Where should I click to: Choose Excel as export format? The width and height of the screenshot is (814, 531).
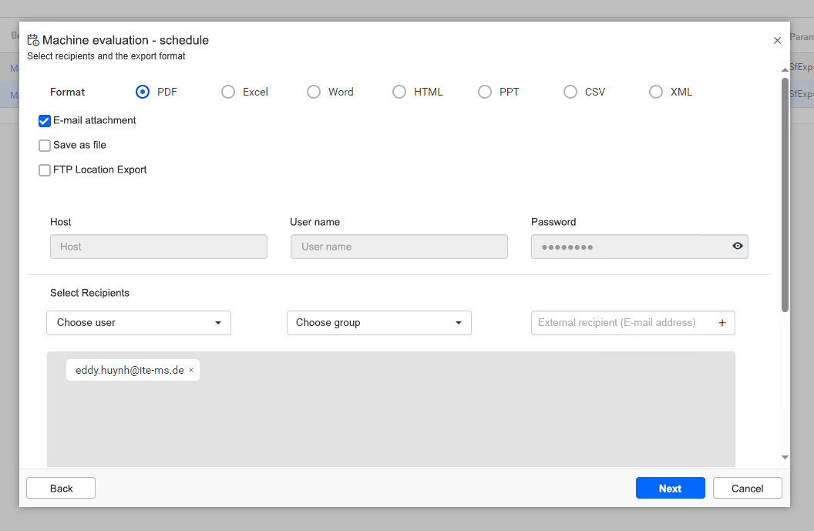pyautogui.click(x=228, y=92)
